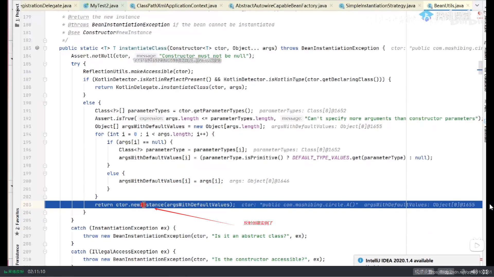The image size is (494, 277).
Task: Click class icon on SimpleInstantiationStrategy.java tab
Action: pos(341,6)
